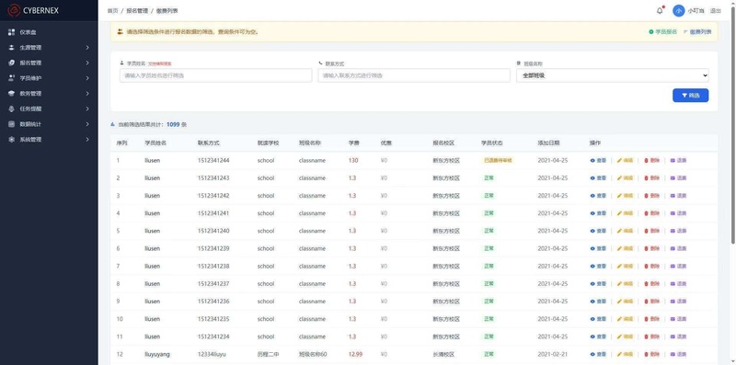Viewport: 736px width, 365px height.
Task: Refund the row with phone 1512341234
Action: pos(678,336)
